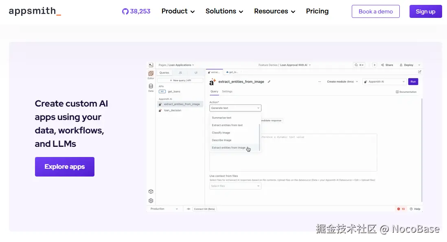Image resolution: width=447 pixels, height=242 pixels.
Task: Click the appsmith logo in header
Action: [35, 11]
